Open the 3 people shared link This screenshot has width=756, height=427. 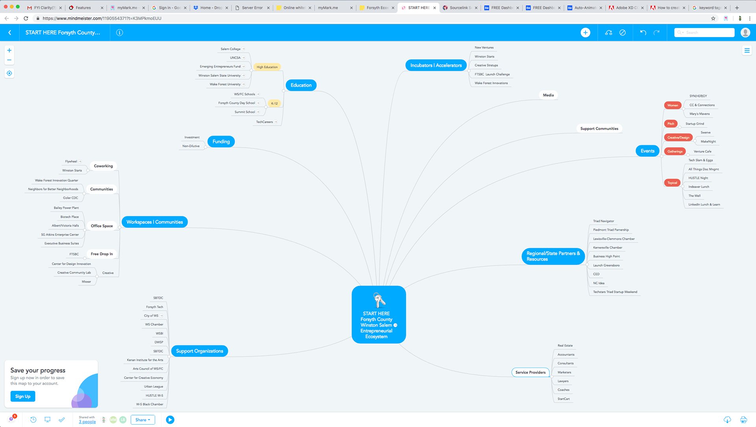[87, 422]
